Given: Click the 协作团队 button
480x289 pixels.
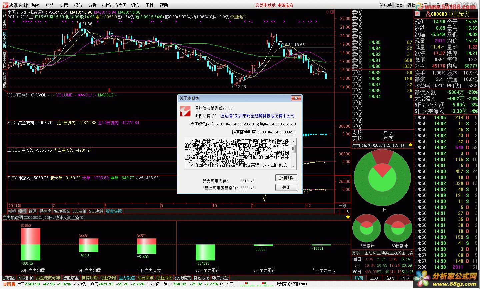Looking at the screenshot, I should pyautogui.click(x=286, y=178).
